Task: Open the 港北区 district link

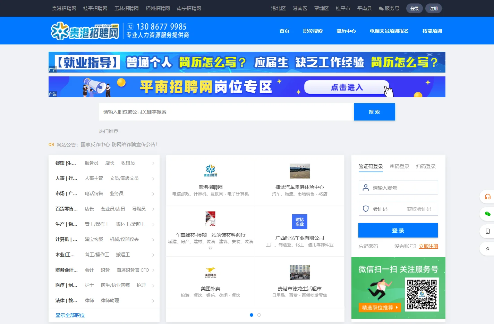Action: (278, 8)
